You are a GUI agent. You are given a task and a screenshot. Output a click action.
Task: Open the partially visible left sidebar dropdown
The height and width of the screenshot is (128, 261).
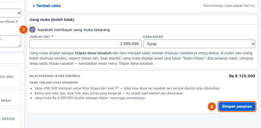(10, 13)
